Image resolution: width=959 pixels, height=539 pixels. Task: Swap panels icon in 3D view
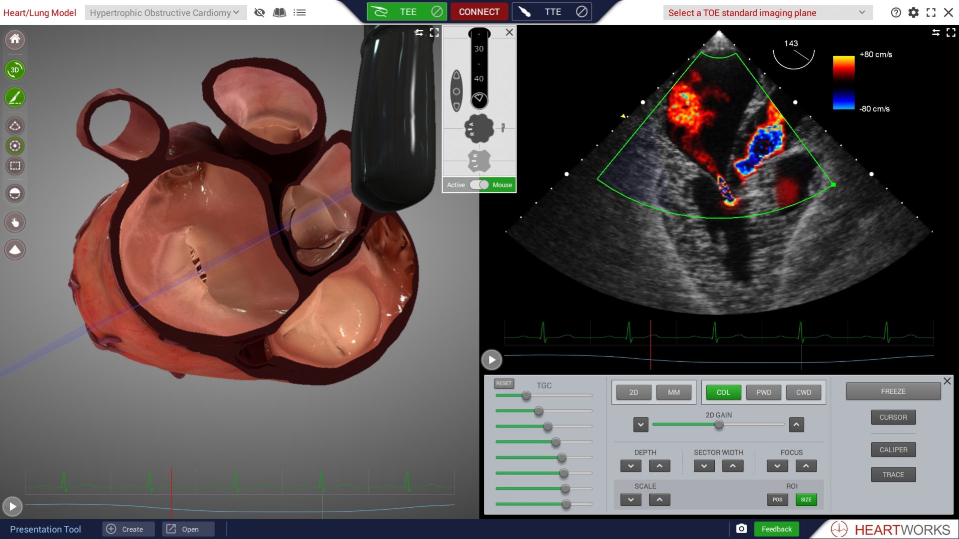(x=419, y=32)
